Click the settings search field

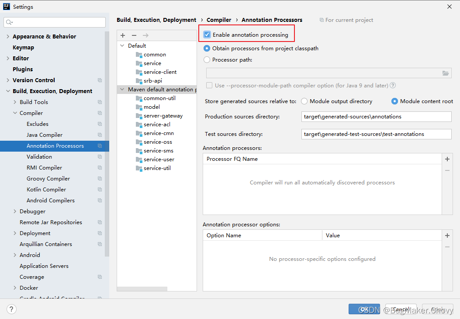55,22
